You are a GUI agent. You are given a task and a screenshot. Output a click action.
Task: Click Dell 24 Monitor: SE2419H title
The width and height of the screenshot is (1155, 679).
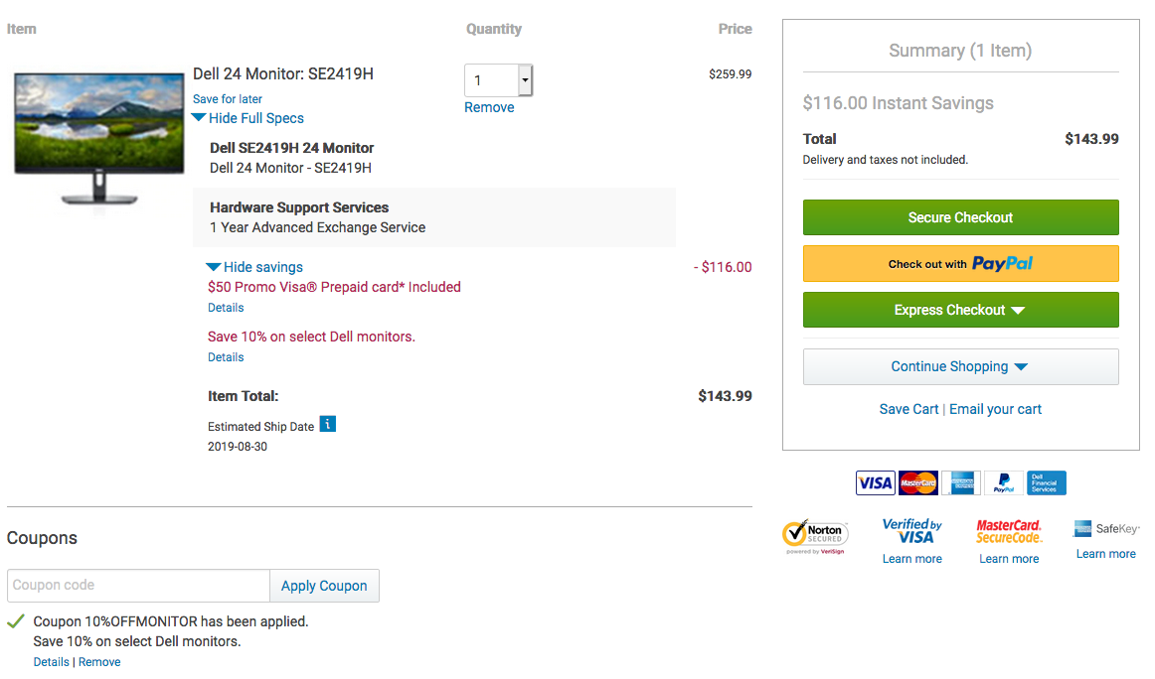tap(283, 73)
